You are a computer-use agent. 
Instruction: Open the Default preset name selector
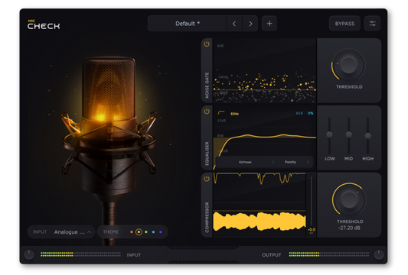[x=187, y=24]
